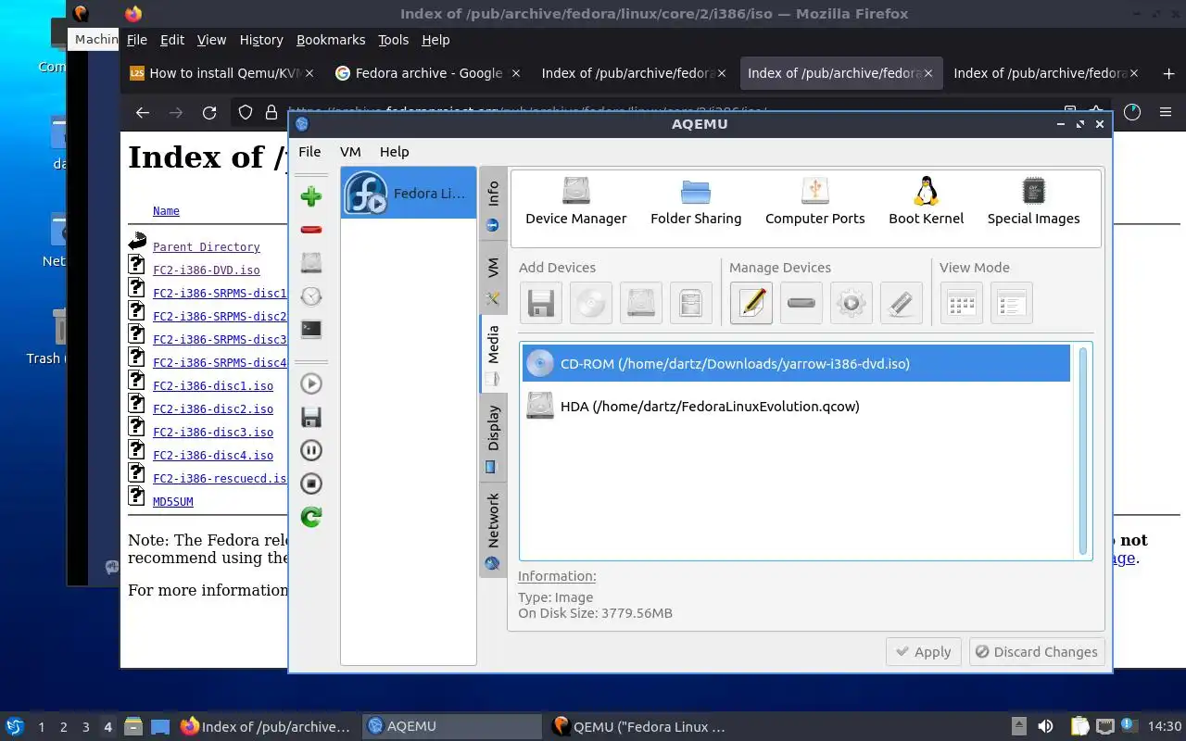This screenshot has height=741, width=1186.
Task: Open FC2-i386-DVD.iso link
Action: [x=206, y=270]
